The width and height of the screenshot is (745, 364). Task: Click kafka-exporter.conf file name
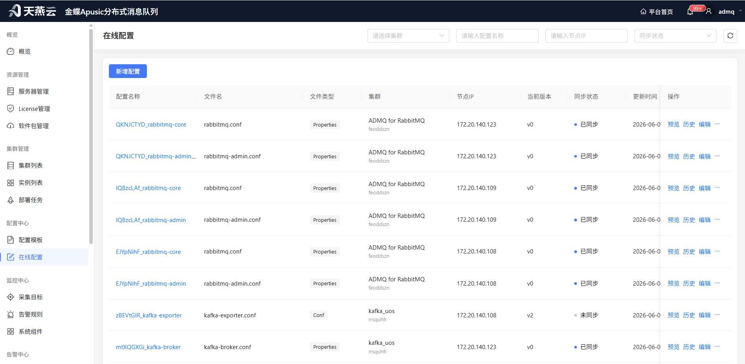coord(230,315)
